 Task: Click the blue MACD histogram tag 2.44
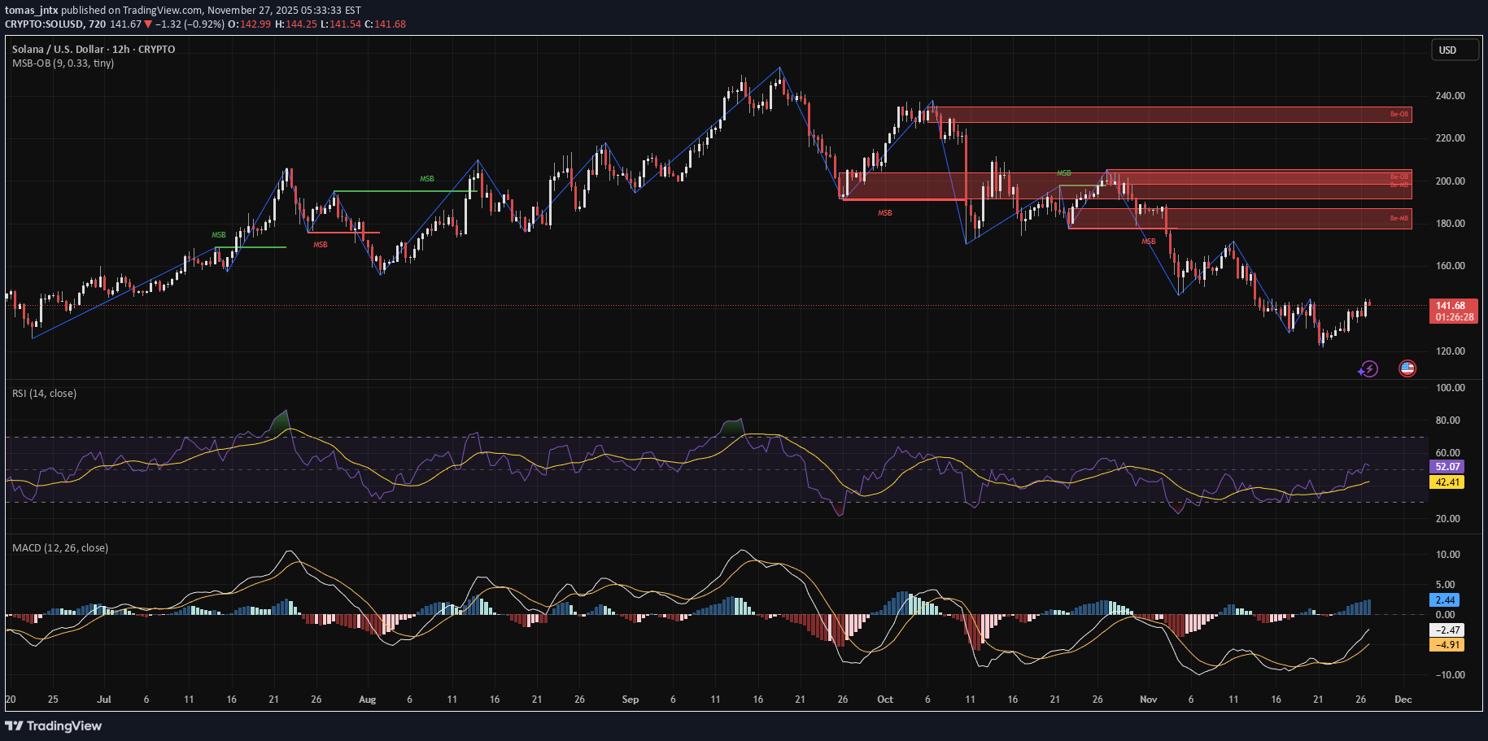(x=1445, y=599)
